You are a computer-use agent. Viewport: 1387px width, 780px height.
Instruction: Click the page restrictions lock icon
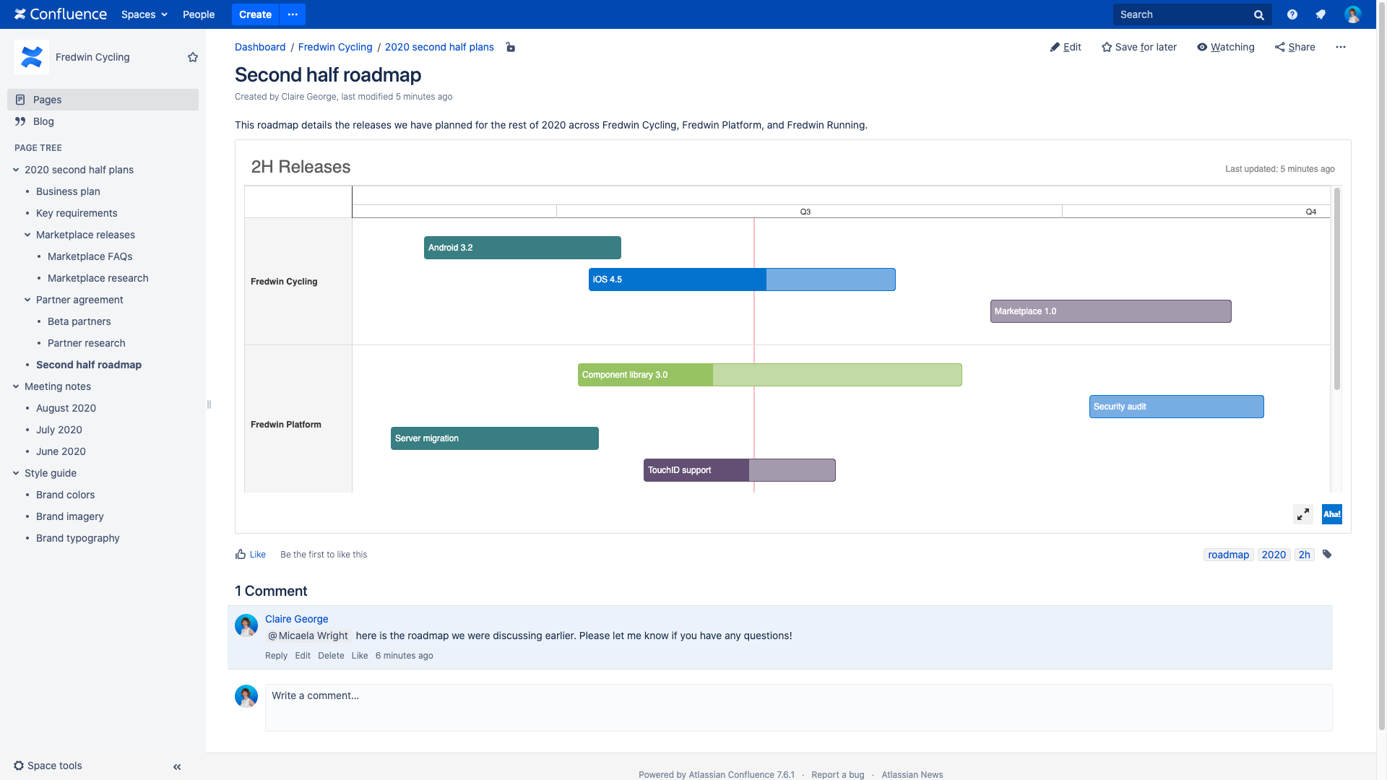511,47
